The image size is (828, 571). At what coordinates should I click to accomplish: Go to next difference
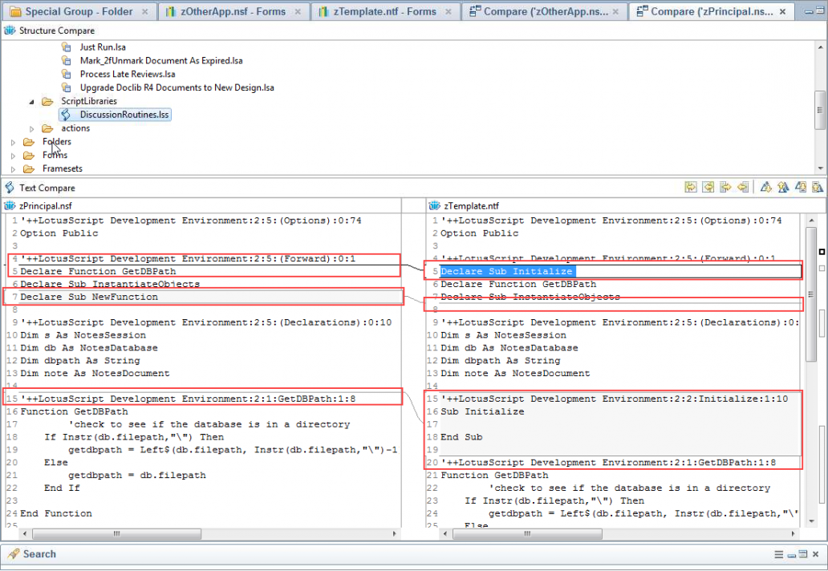pos(765,188)
